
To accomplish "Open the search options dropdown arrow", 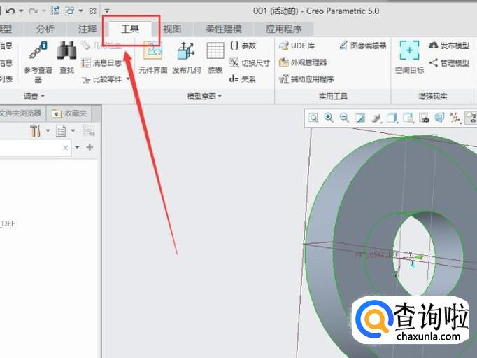I will pyautogui.click(x=77, y=147).
